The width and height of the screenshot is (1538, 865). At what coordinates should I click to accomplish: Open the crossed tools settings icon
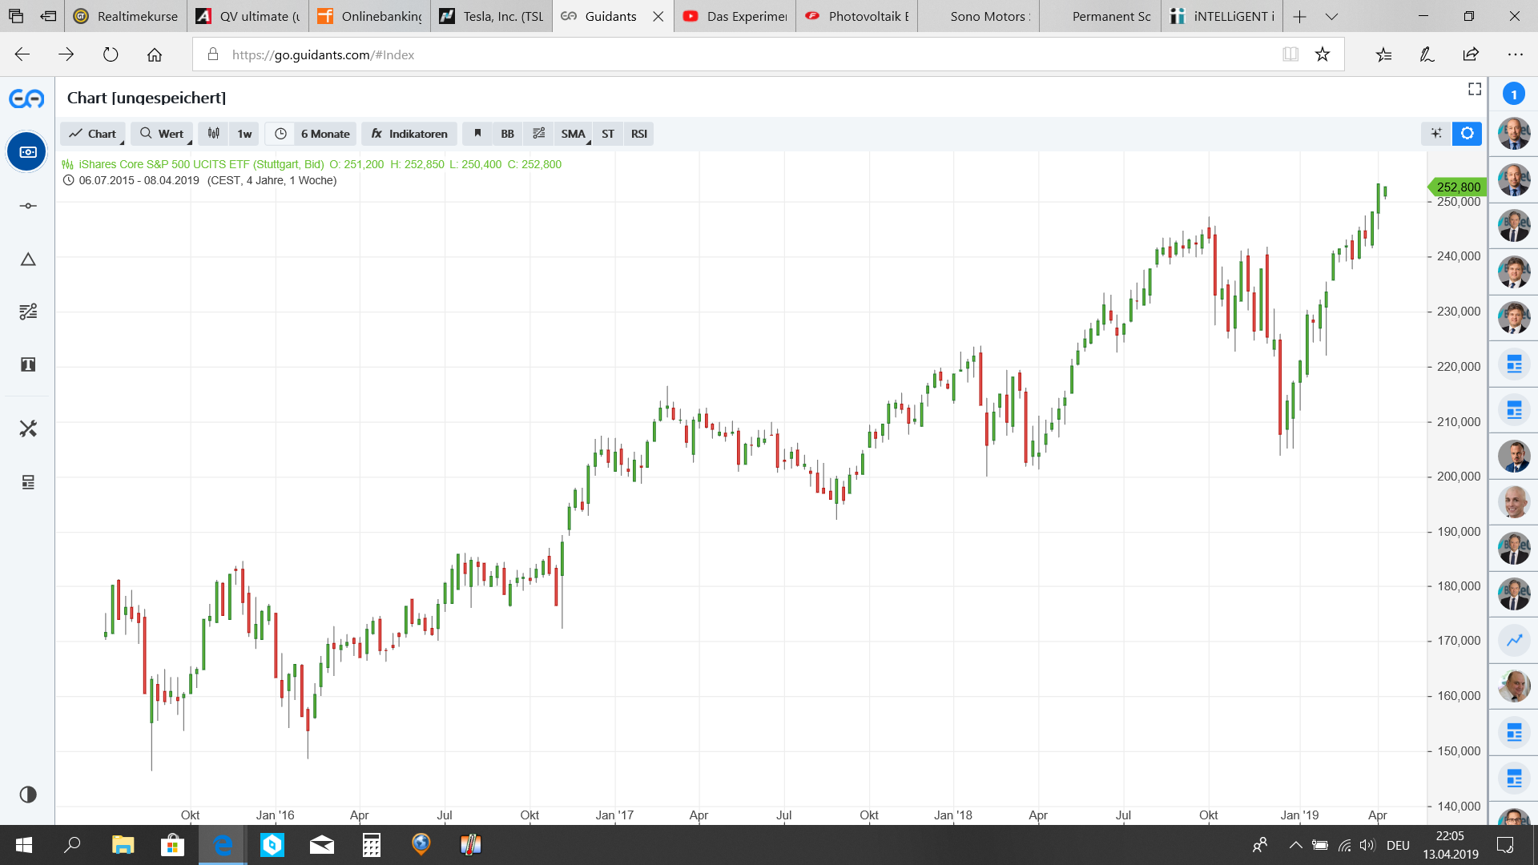(x=28, y=428)
